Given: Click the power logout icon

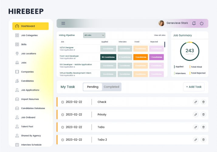Looking at the screenshot, I should 201,23.
